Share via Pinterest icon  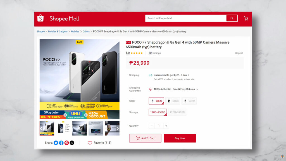pos(66,143)
